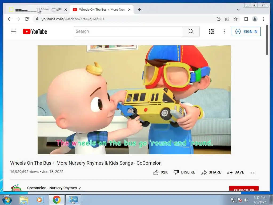273x205 pixels.
Task: SAVE the video to a playlist
Action: pos(236,172)
